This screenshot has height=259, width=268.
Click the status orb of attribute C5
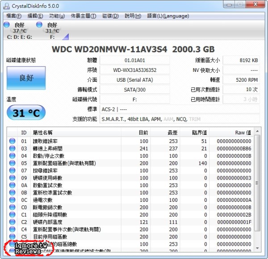[x=12, y=236]
